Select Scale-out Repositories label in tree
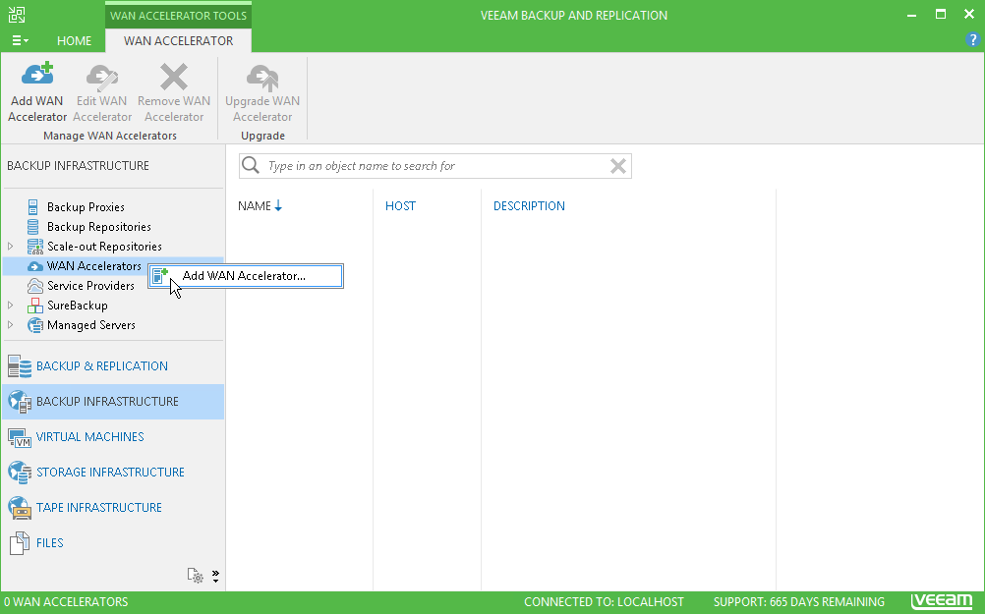 click(104, 247)
